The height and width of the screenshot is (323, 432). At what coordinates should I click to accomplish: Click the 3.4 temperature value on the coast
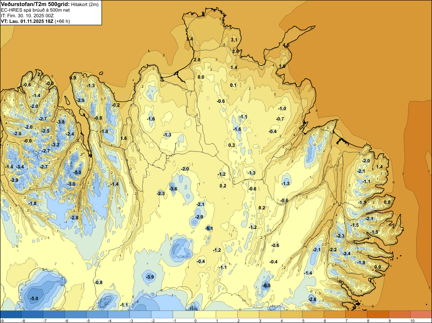click(190, 39)
